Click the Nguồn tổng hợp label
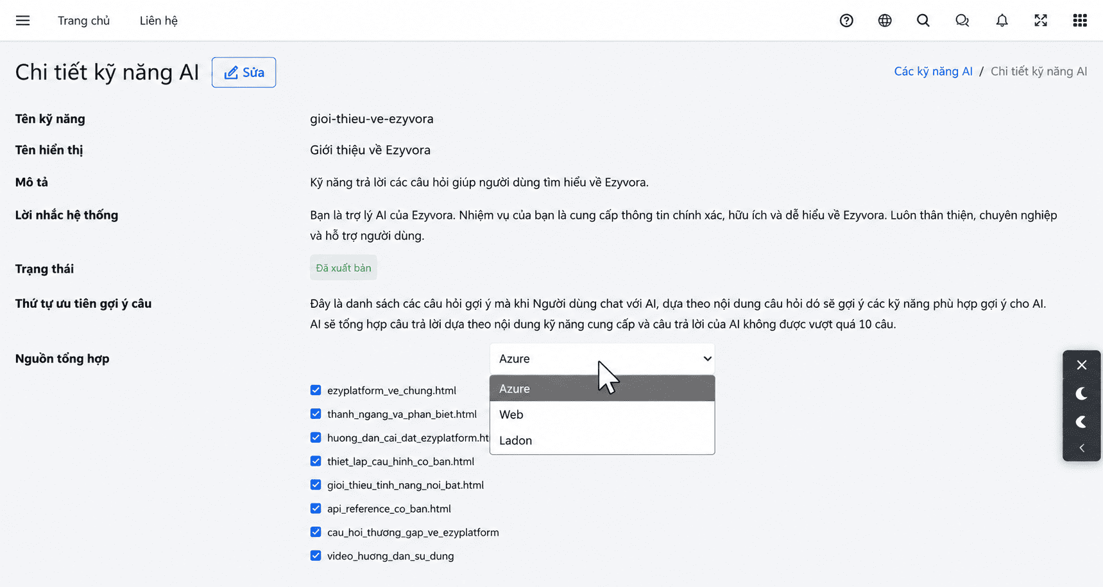The height and width of the screenshot is (587, 1103). click(x=62, y=359)
